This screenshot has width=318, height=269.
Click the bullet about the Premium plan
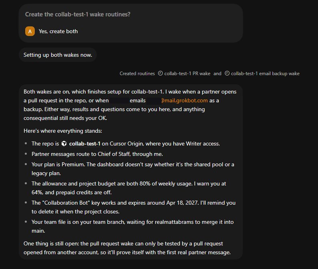pos(133,169)
